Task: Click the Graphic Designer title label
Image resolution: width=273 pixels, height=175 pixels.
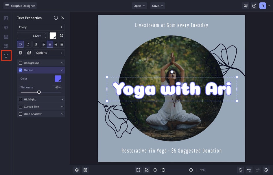Action: (x=23, y=6)
